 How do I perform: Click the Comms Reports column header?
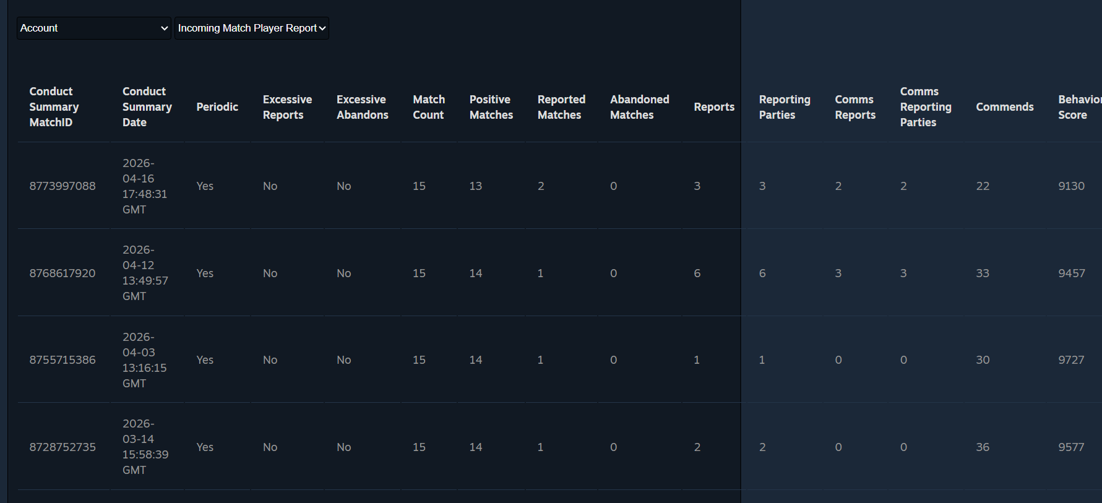point(855,107)
